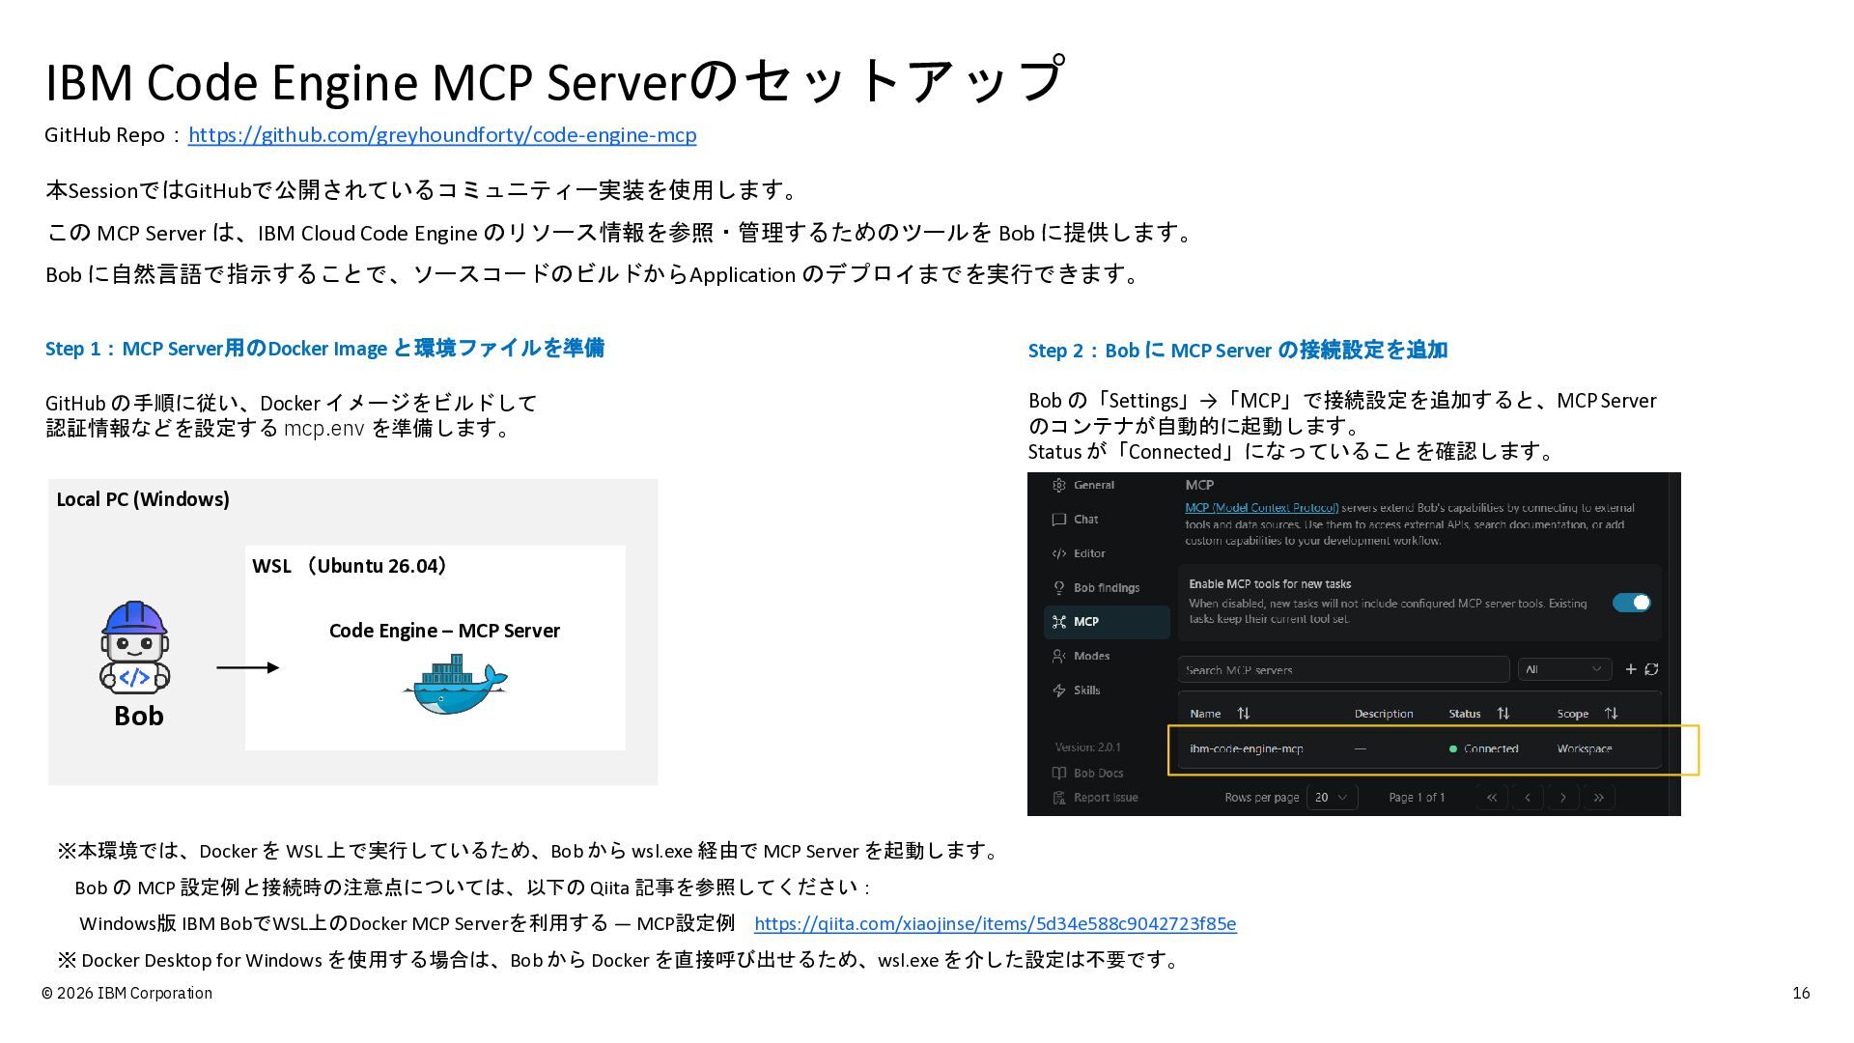Screen dimensions: 1854x1043
Task: Go to first page of servers
Action: pos(1492,798)
